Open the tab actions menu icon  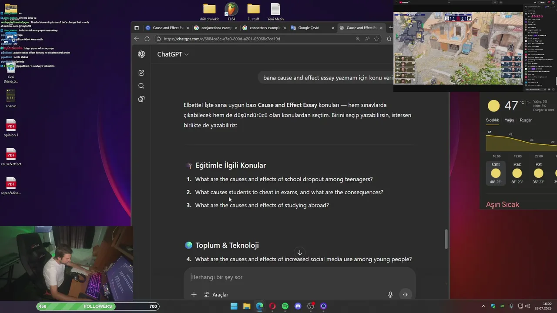click(137, 28)
